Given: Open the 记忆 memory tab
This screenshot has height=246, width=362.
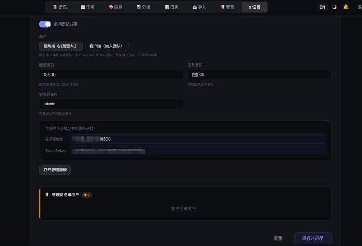Looking at the screenshot, I should 60,7.
